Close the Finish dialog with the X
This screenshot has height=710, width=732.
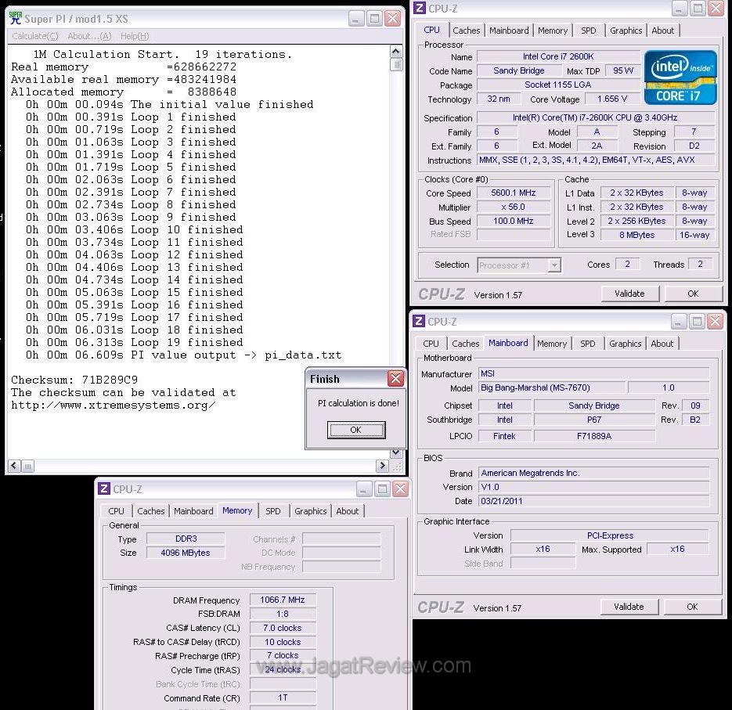(395, 379)
